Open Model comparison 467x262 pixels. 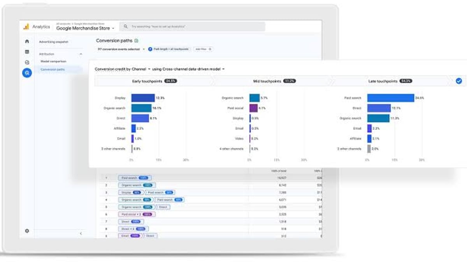point(53,61)
